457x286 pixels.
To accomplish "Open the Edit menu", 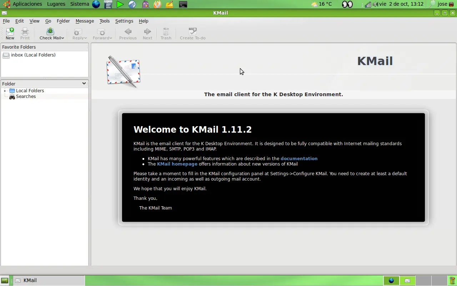I will tap(19, 21).
